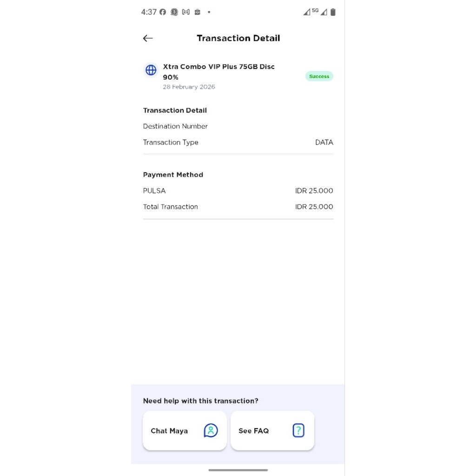The height and width of the screenshot is (476, 476).
Task: Tap the battery icon in status bar
Action: 333,12
